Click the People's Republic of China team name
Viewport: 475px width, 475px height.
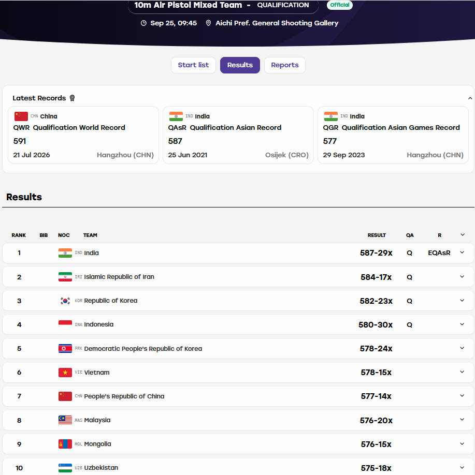coord(124,396)
